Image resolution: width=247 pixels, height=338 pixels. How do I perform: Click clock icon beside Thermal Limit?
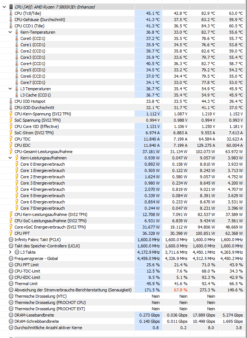(x=11, y=284)
